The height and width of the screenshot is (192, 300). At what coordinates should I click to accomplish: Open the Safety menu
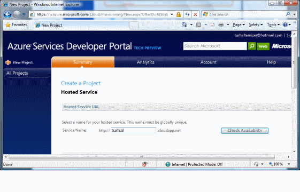pos(256,25)
